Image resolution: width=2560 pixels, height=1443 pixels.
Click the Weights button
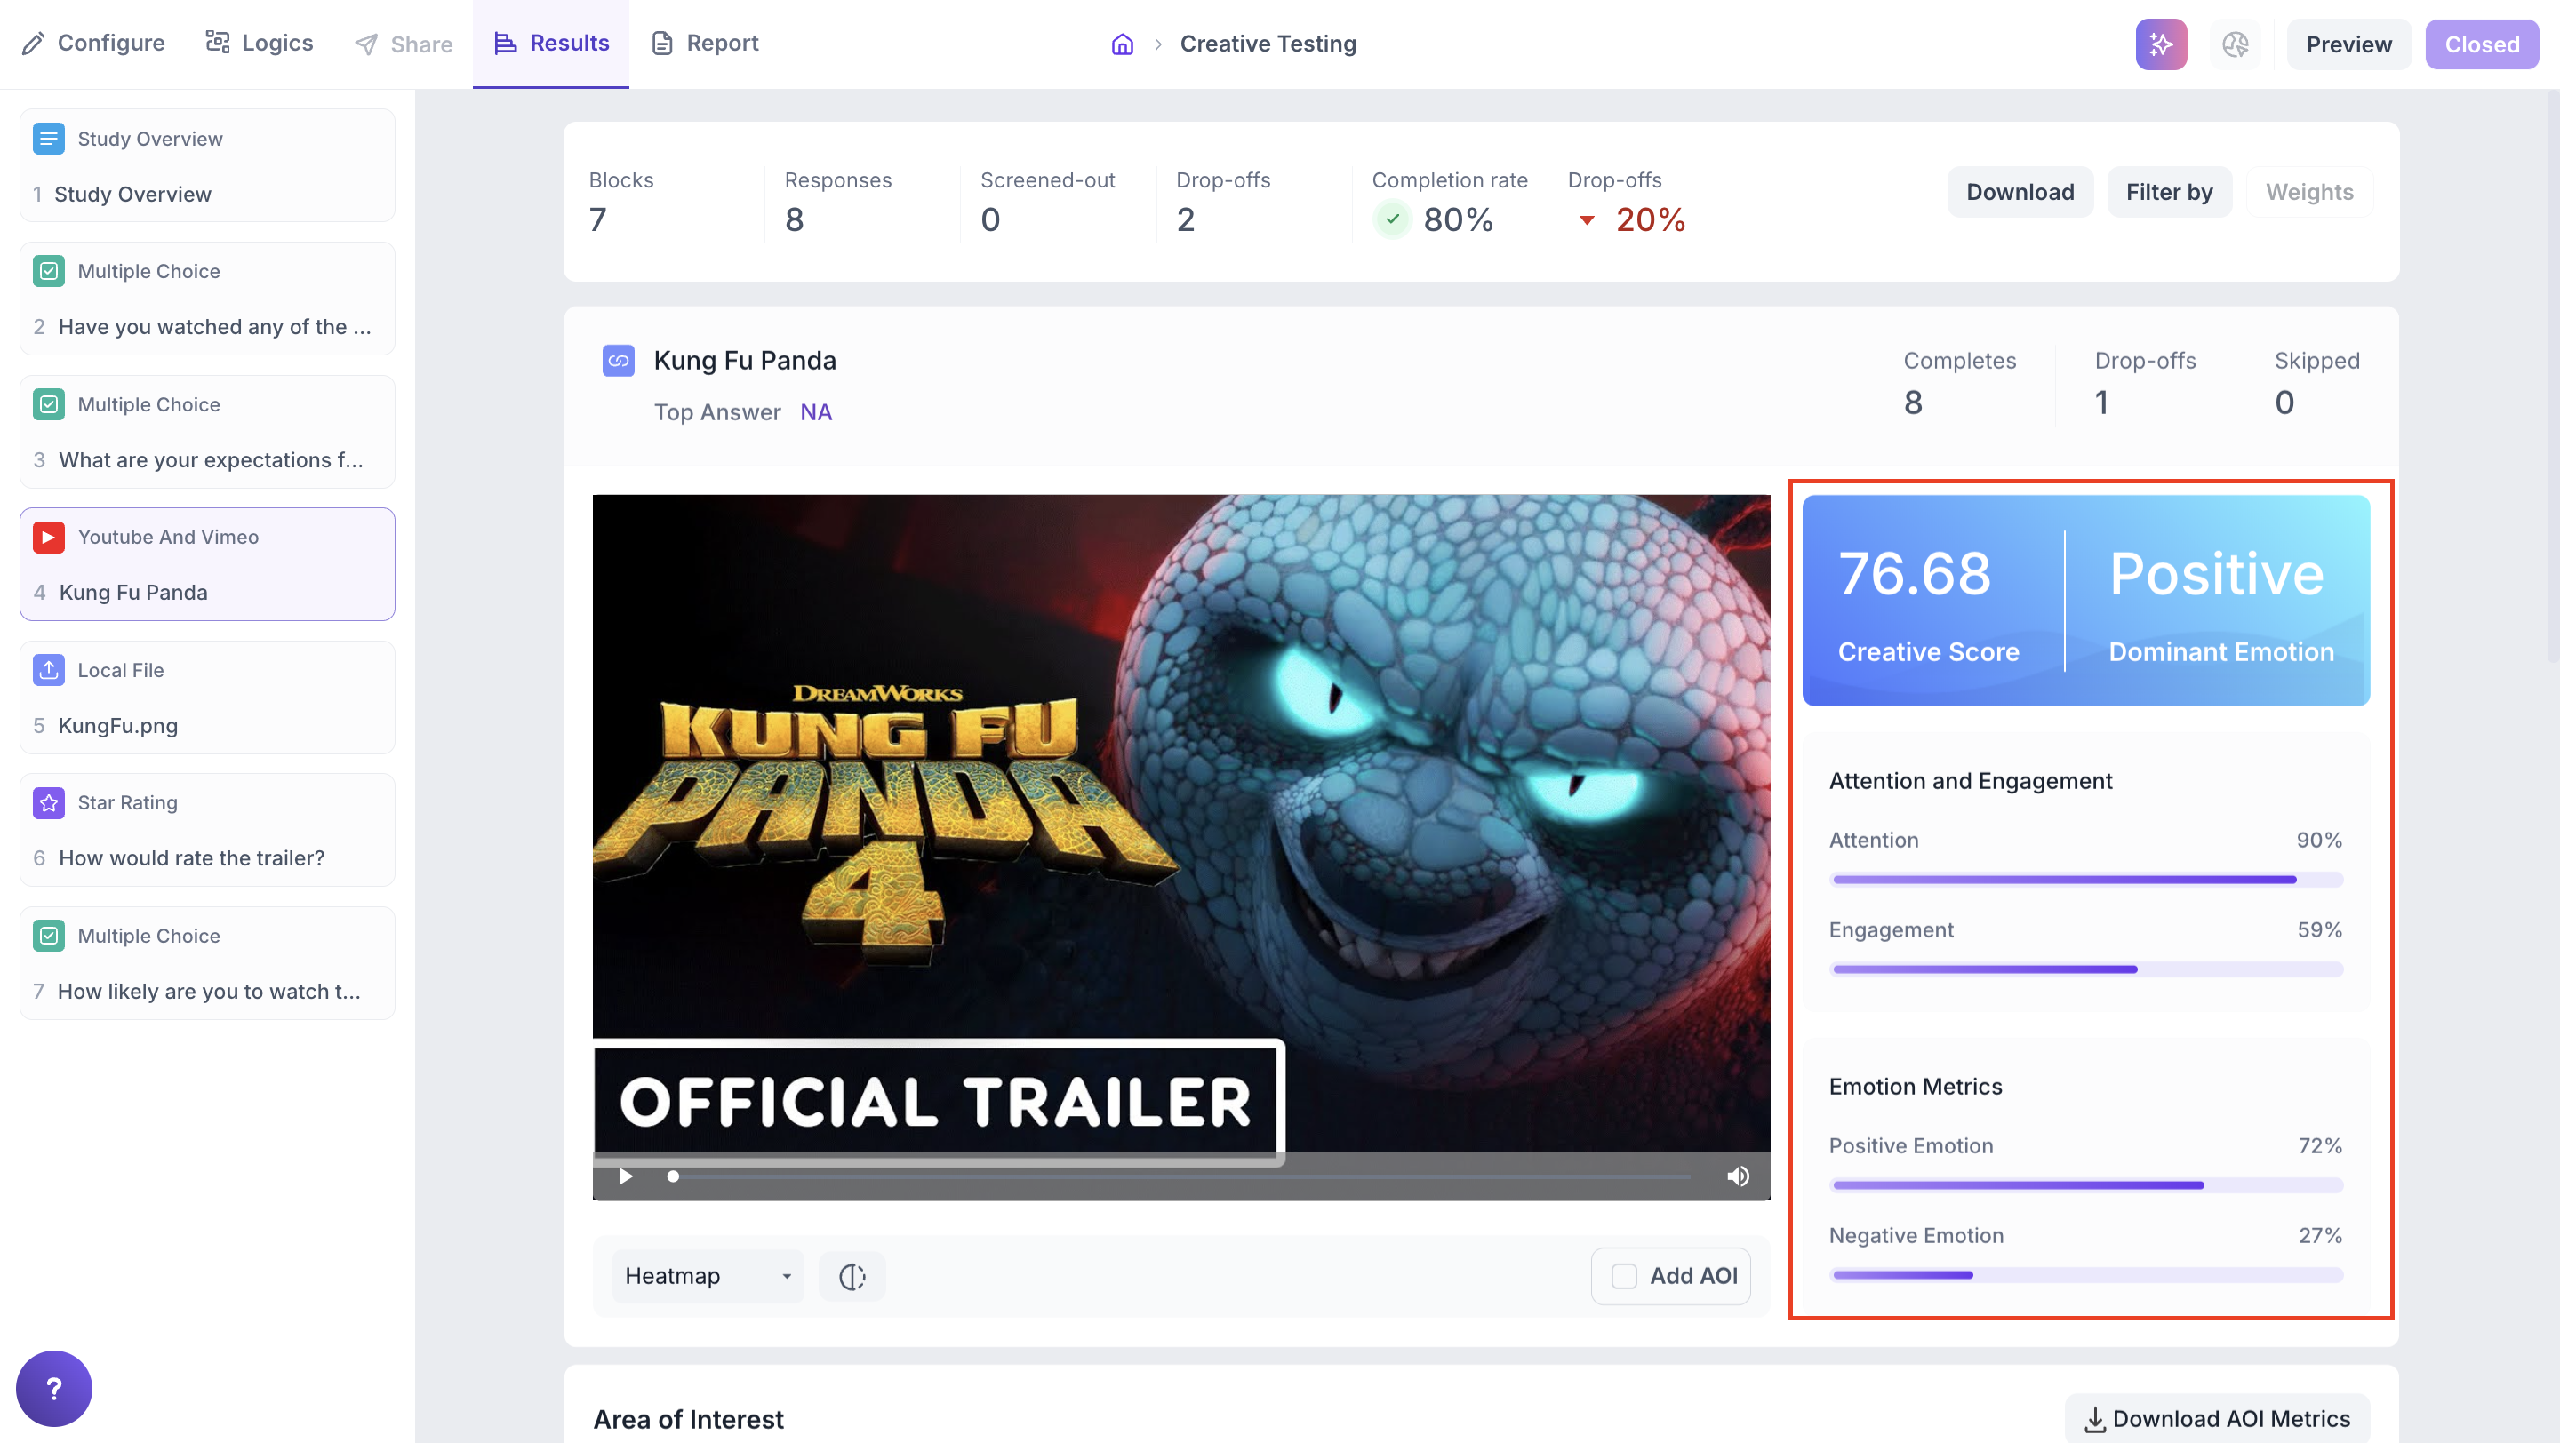2308,192
